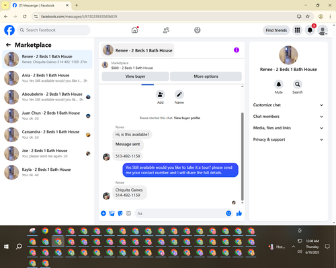Open Windows taskbar search
The image size is (336, 268).
[x=19, y=247]
